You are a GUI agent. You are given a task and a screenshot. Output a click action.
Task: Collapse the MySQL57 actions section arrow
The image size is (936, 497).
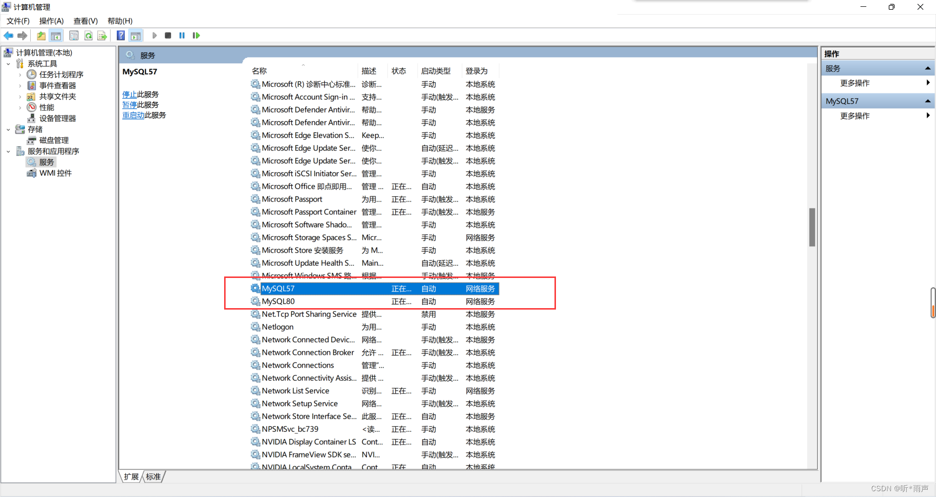[928, 101]
